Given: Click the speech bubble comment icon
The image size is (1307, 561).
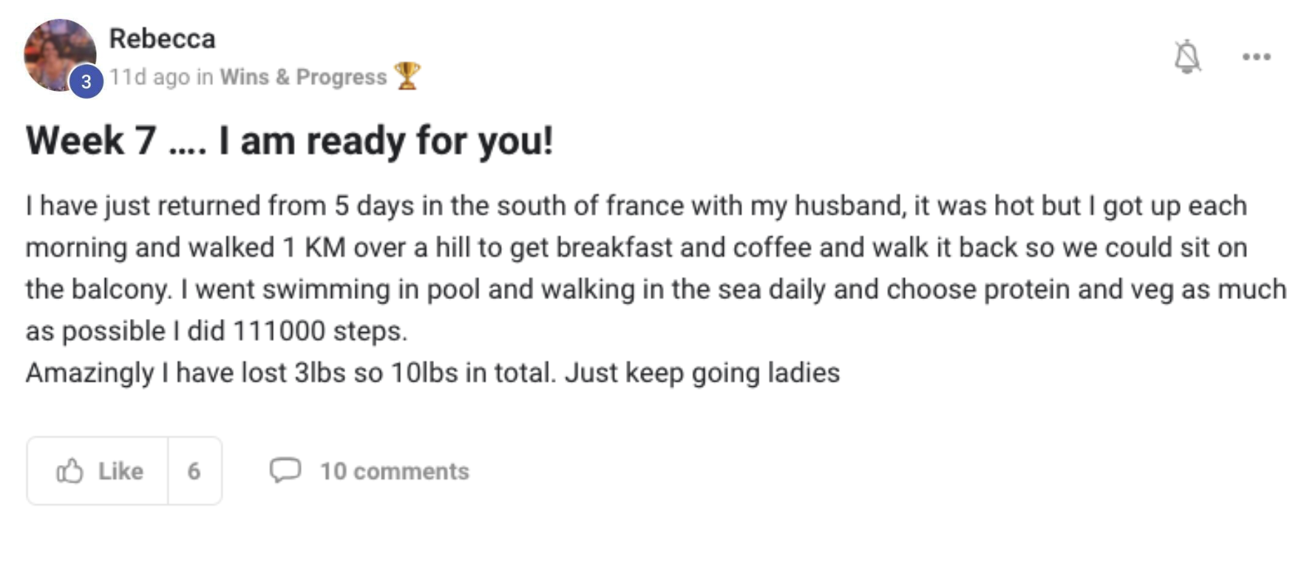Looking at the screenshot, I should click(285, 470).
